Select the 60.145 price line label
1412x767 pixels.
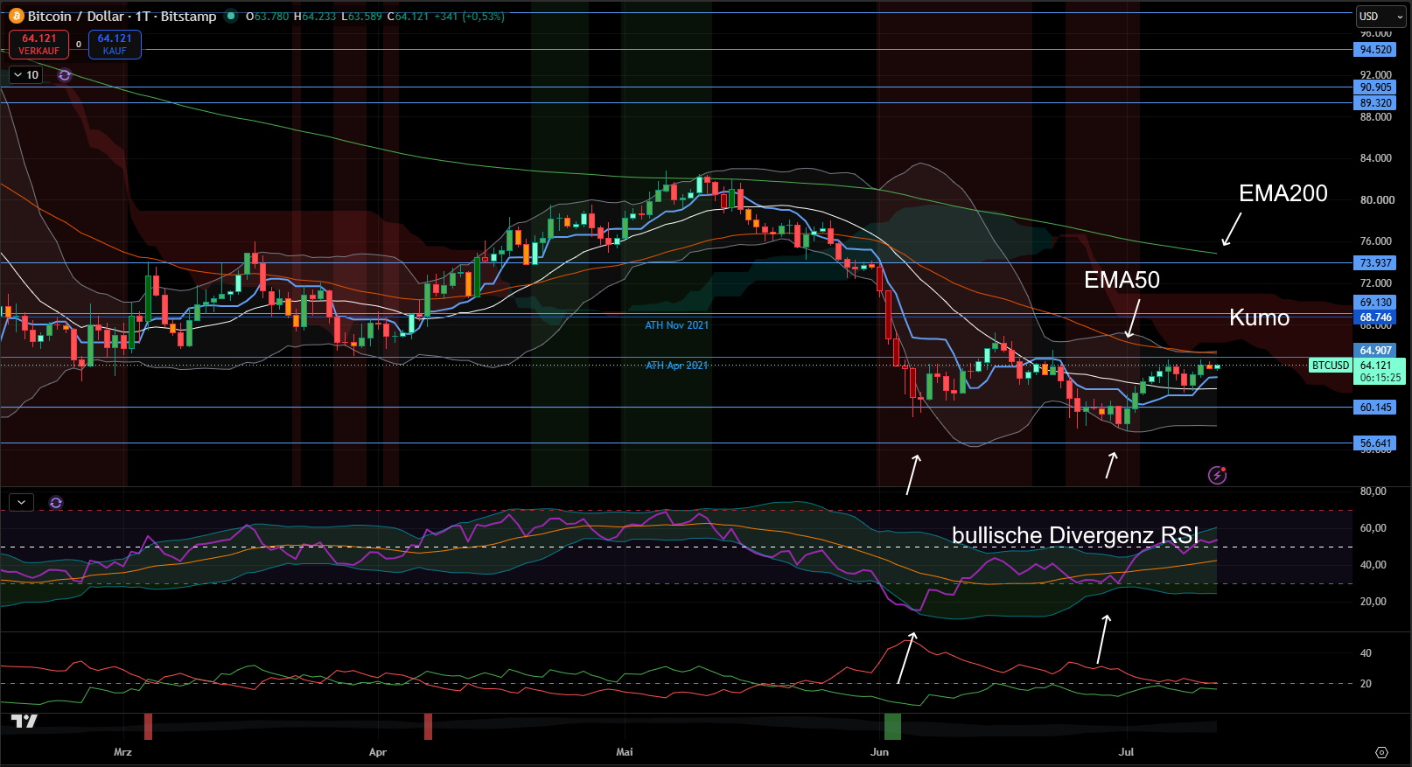coord(1375,408)
